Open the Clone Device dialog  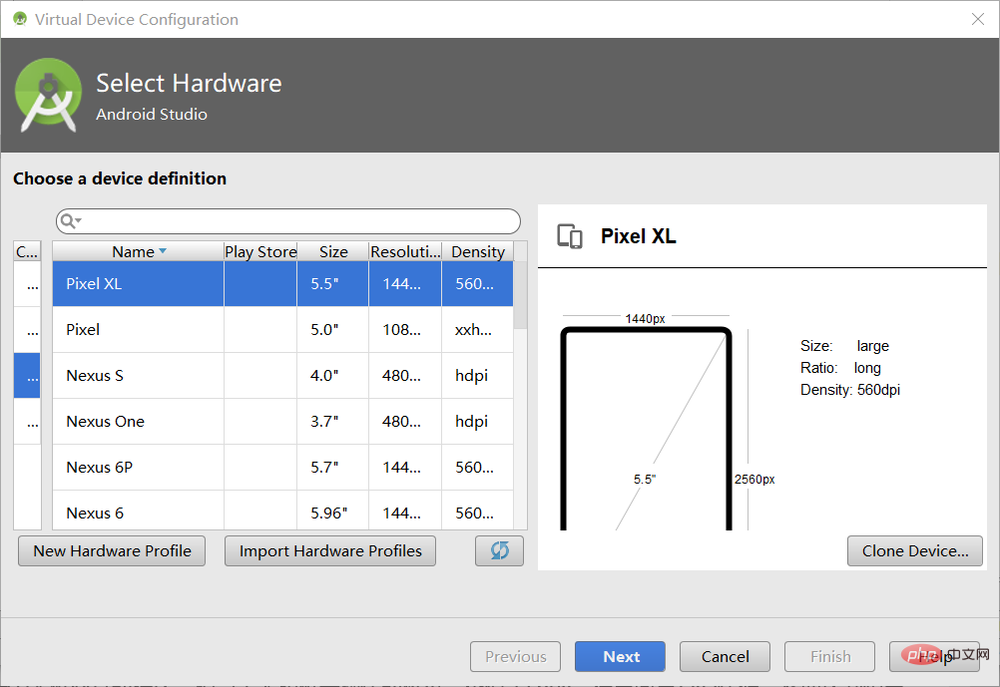click(914, 550)
